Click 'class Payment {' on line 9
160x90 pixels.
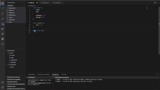pos(39,23)
